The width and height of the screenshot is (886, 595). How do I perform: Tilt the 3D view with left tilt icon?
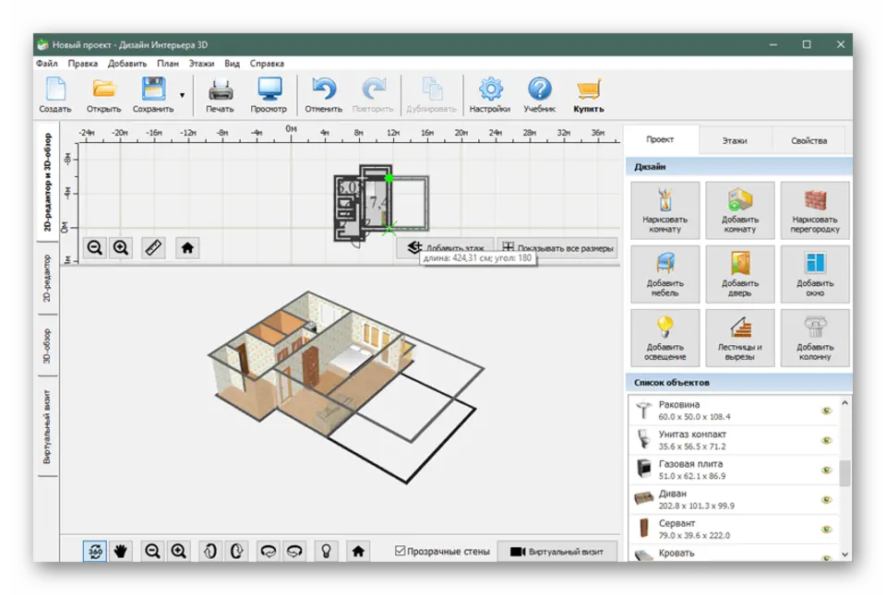pos(210,551)
